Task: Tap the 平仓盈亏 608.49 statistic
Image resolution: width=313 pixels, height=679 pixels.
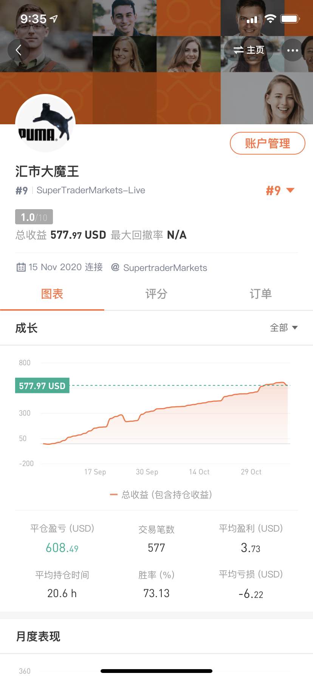Action: pos(62,538)
